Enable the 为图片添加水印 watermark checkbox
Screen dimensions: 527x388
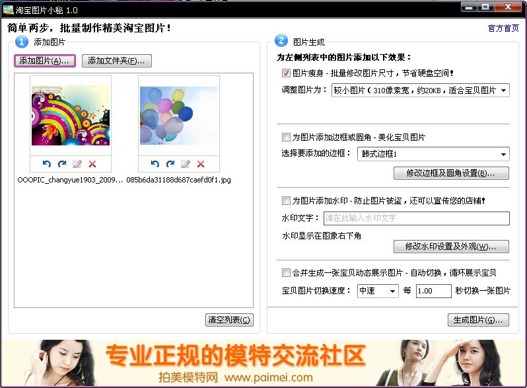(x=286, y=200)
